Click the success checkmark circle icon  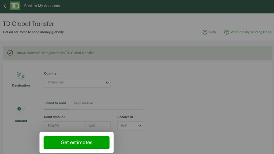[10, 53]
